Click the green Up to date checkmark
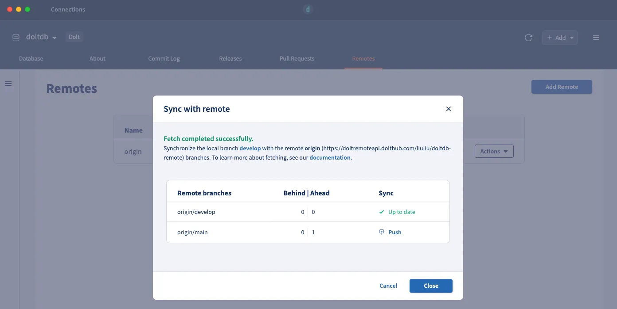The width and height of the screenshot is (617, 309). 382,212
